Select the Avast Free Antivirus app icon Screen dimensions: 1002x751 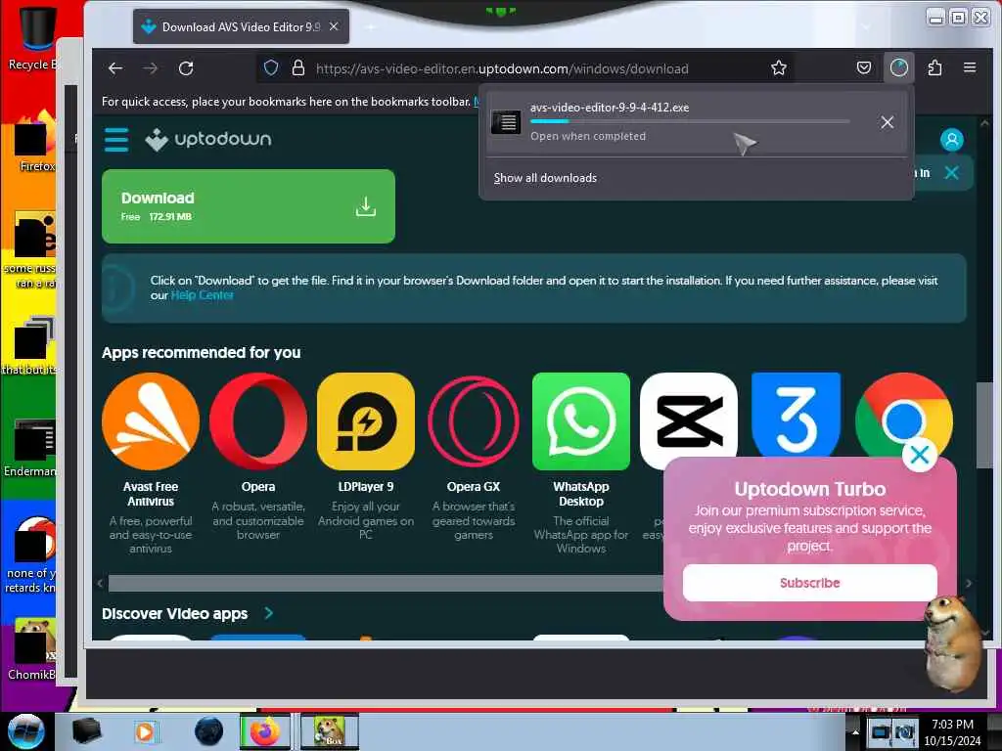click(x=150, y=421)
